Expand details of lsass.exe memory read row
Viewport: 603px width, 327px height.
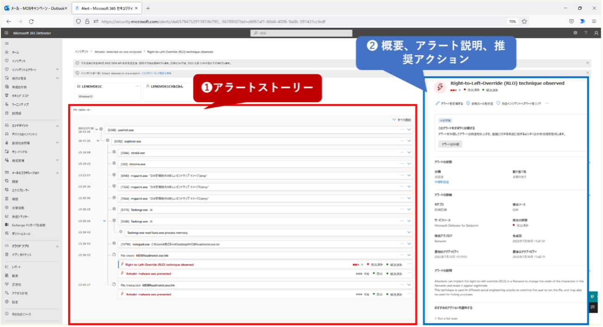point(409,232)
